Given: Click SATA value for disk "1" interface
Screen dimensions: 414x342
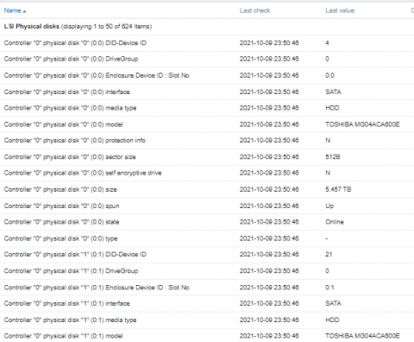Looking at the screenshot, I should pyautogui.click(x=333, y=303).
